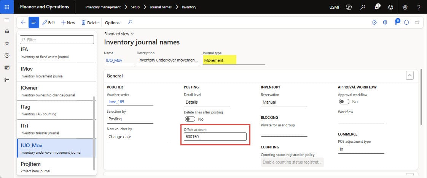Viewport: 427px width, 178px height.
Task: Click Finance and Operations title
Action: pyautogui.click(x=45, y=7)
